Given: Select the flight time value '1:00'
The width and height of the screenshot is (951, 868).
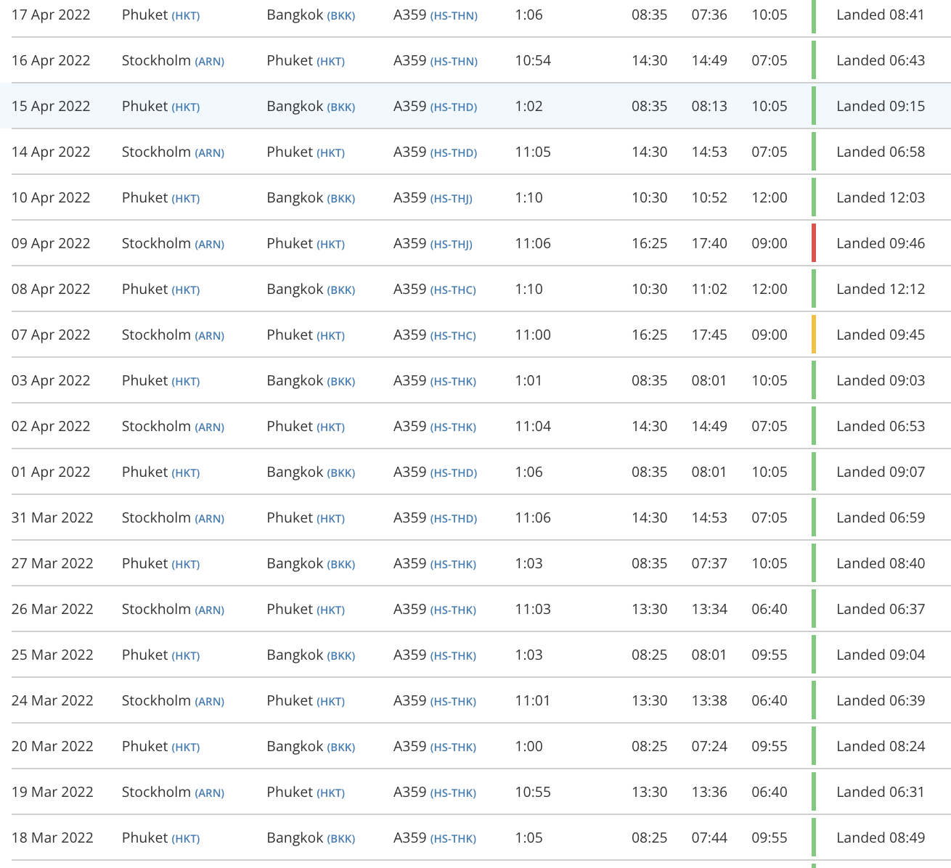Looking at the screenshot, I should 528,746.
